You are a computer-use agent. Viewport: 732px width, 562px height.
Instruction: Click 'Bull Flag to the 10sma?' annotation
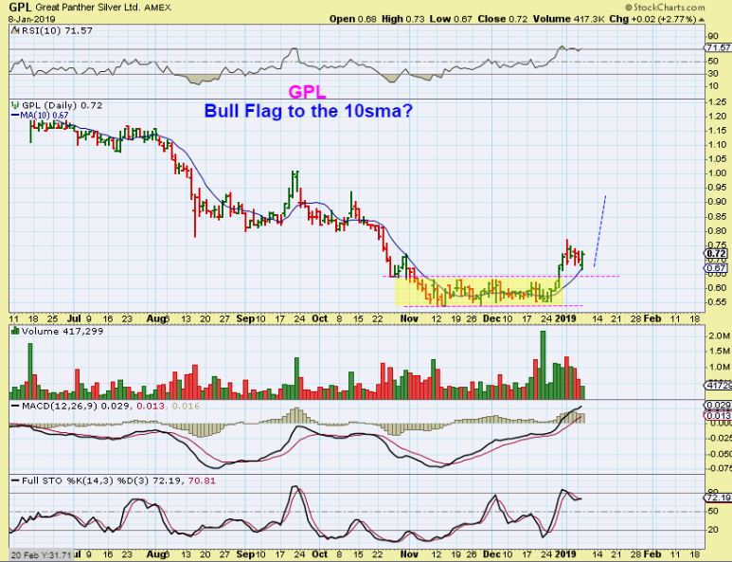coord(308,111)
